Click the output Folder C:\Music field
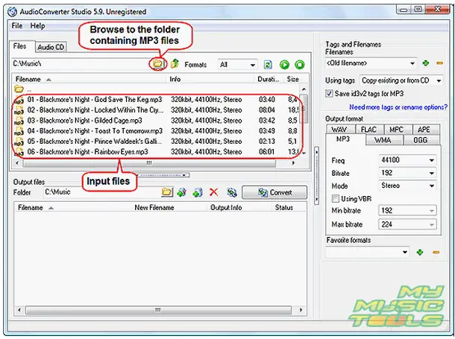Screen dimensions: 455x339 pos(101,191)
